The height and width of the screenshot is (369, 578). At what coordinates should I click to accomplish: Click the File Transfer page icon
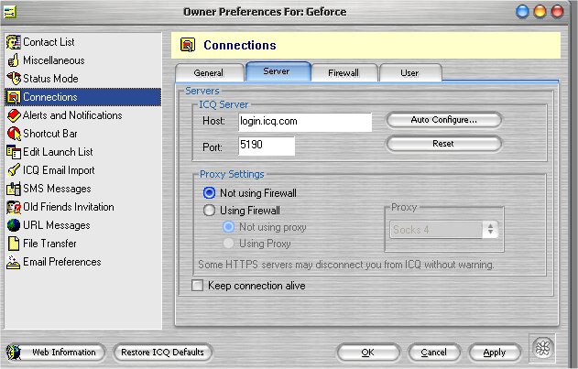14,244
